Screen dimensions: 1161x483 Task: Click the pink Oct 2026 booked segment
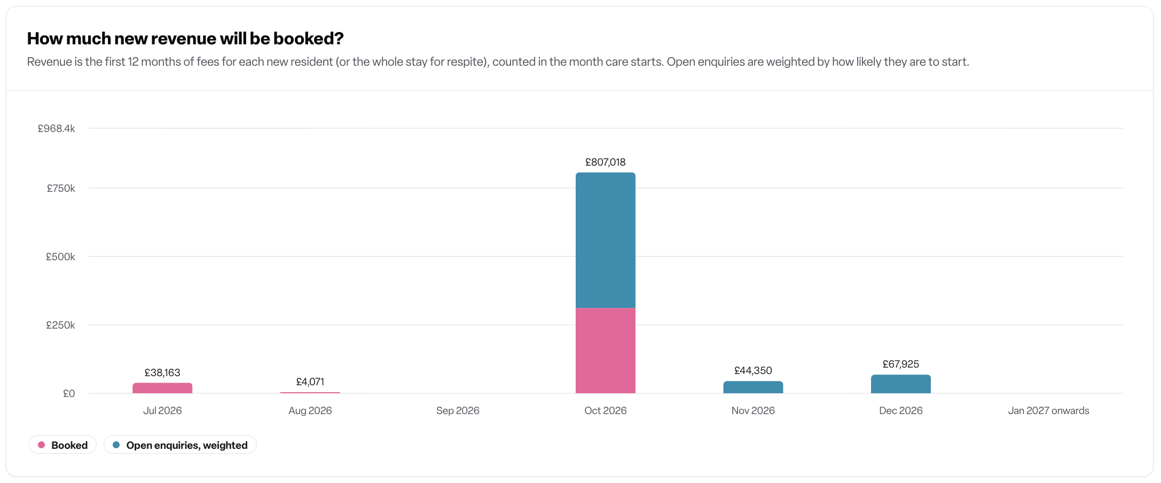pos(606,350)
